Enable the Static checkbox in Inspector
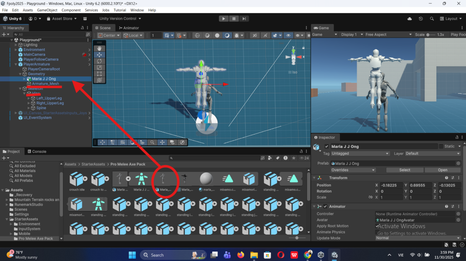466x261 pixels. [x=441, y=146]
